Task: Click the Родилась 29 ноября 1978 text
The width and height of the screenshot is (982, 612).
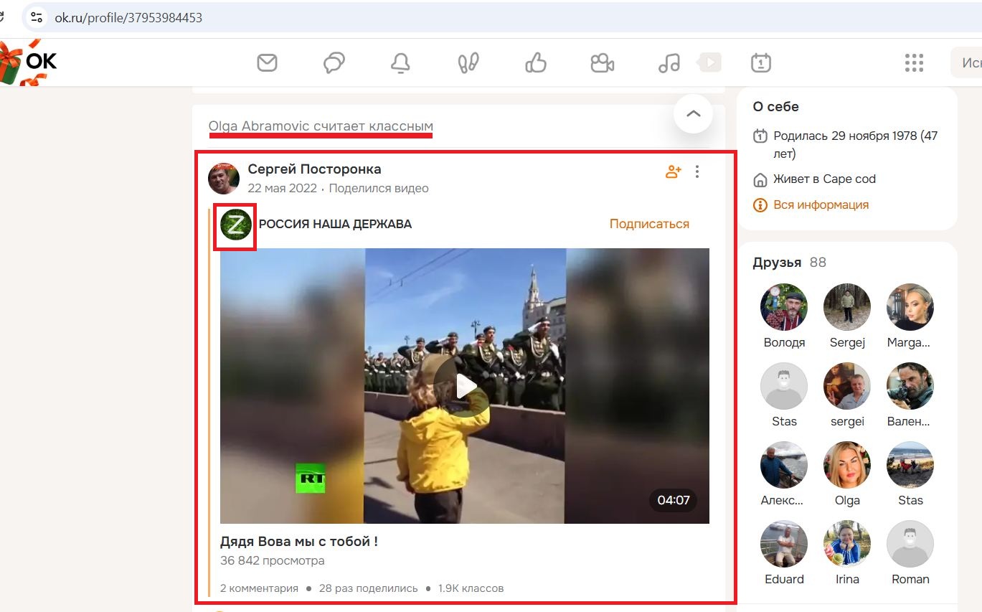Action: 855,145
